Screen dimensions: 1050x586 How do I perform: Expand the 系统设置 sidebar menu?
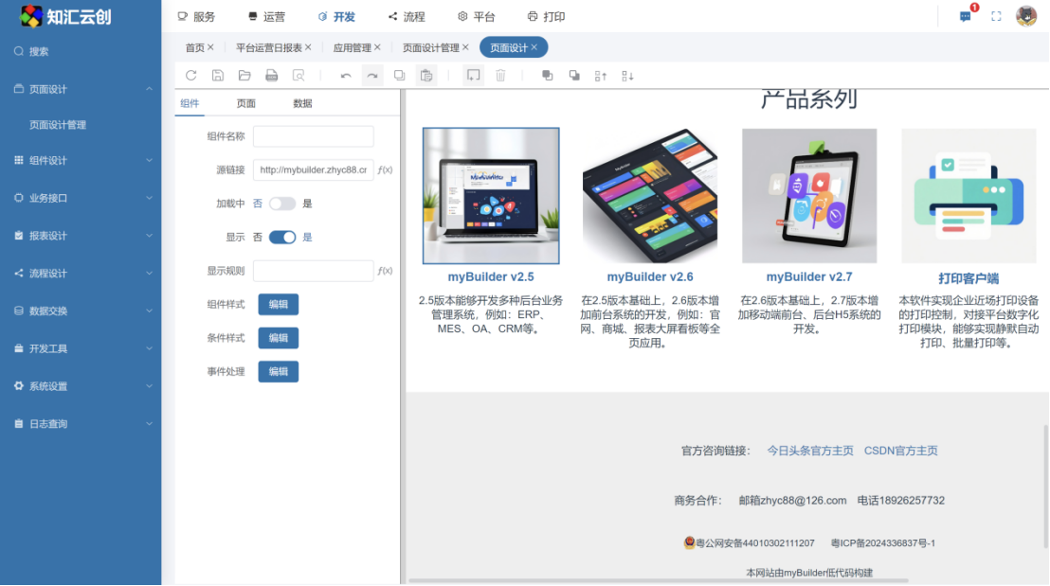[81, 386]
